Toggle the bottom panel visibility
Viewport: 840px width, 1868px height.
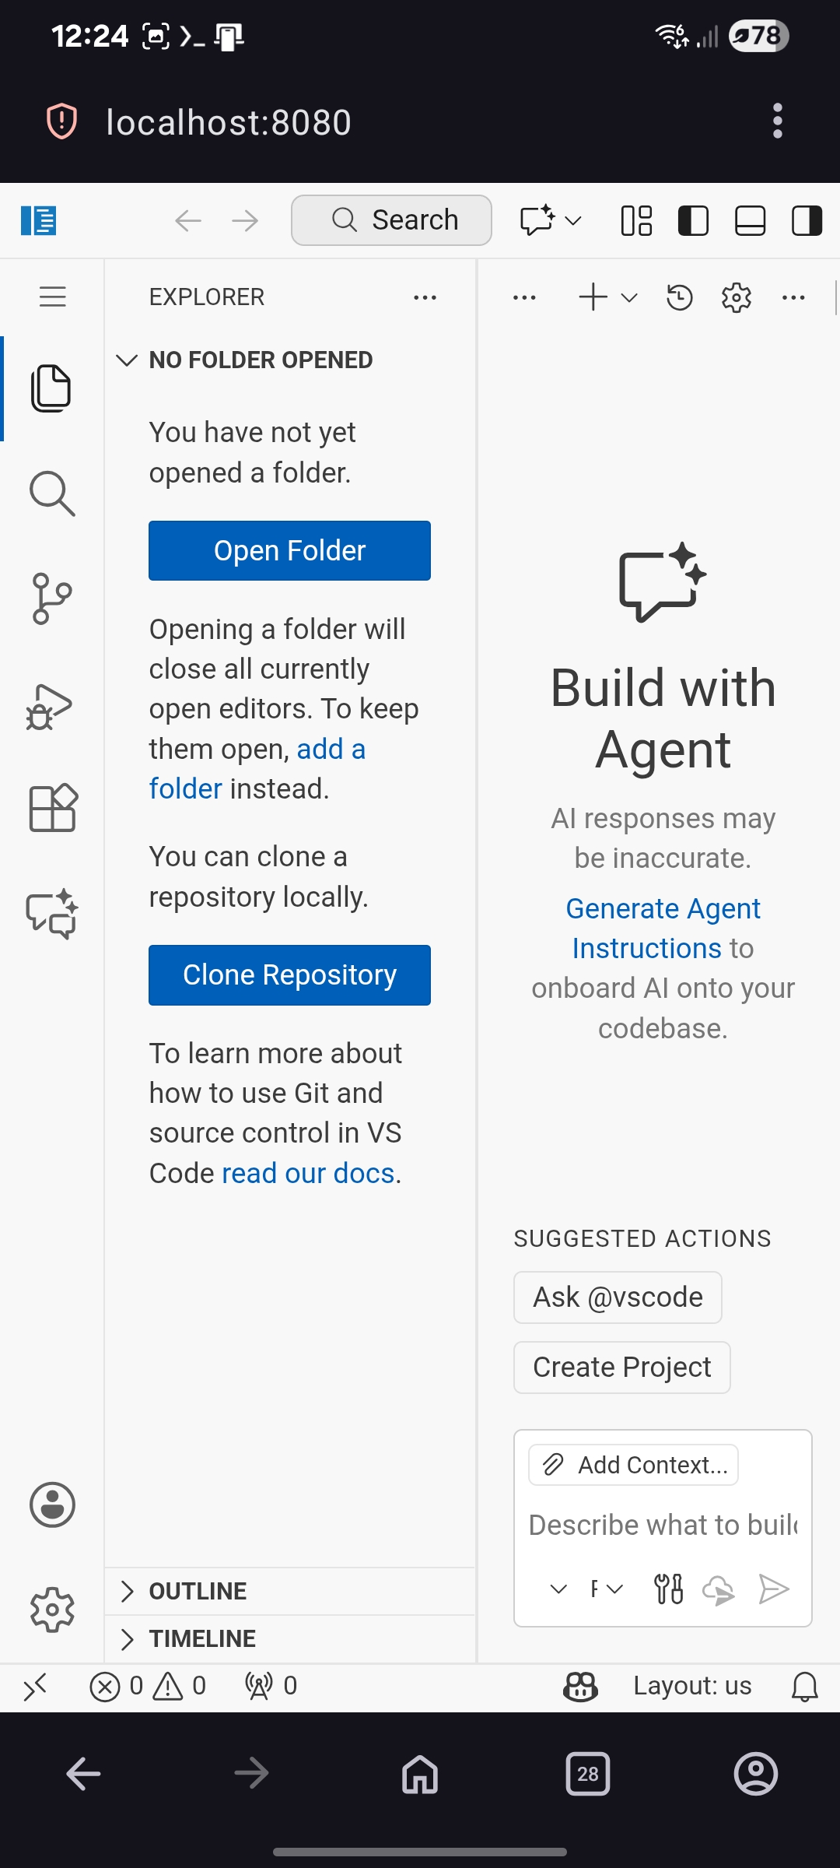point(750,221)
